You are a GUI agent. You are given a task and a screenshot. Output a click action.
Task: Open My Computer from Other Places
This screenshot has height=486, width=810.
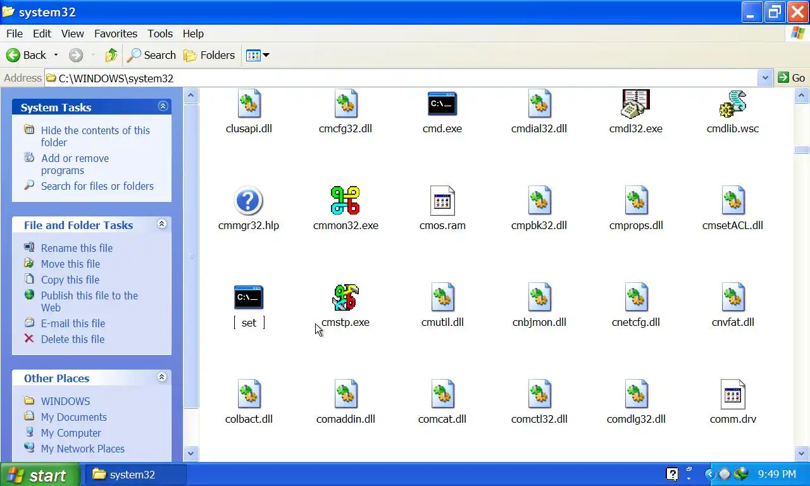[x=71, y=433]
